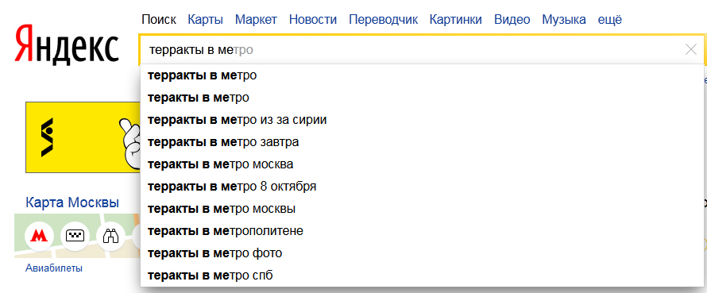This screenshot has height=293, width=707.
Task: Select suggestion 'теракты в метрополитене'
Action: coord(423,231)
